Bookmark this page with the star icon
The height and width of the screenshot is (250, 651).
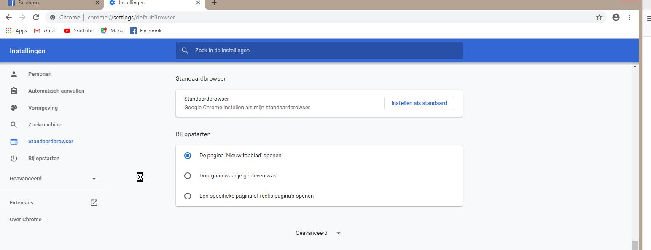(599, 17)
